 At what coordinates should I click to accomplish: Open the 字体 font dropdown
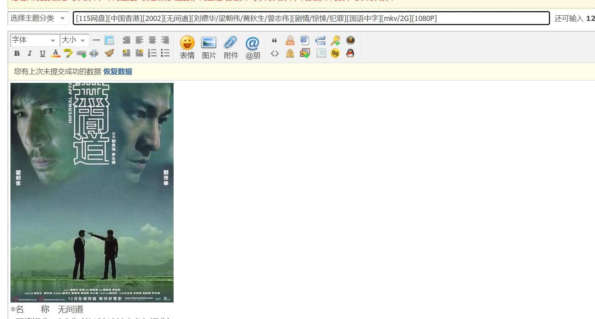(35, 40)
